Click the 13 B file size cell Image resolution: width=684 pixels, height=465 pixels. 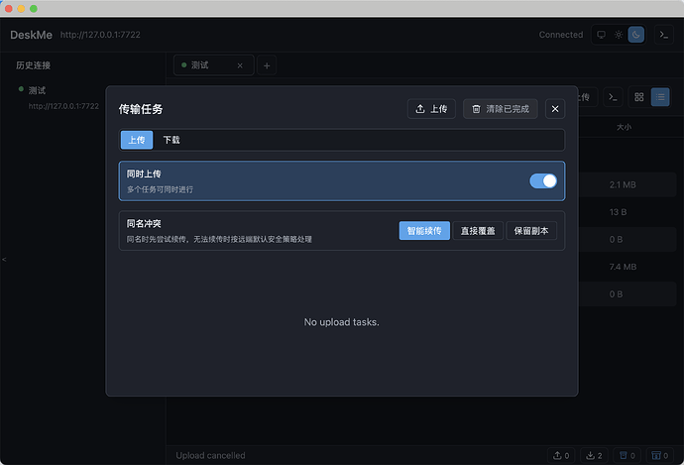pos(618,212)
